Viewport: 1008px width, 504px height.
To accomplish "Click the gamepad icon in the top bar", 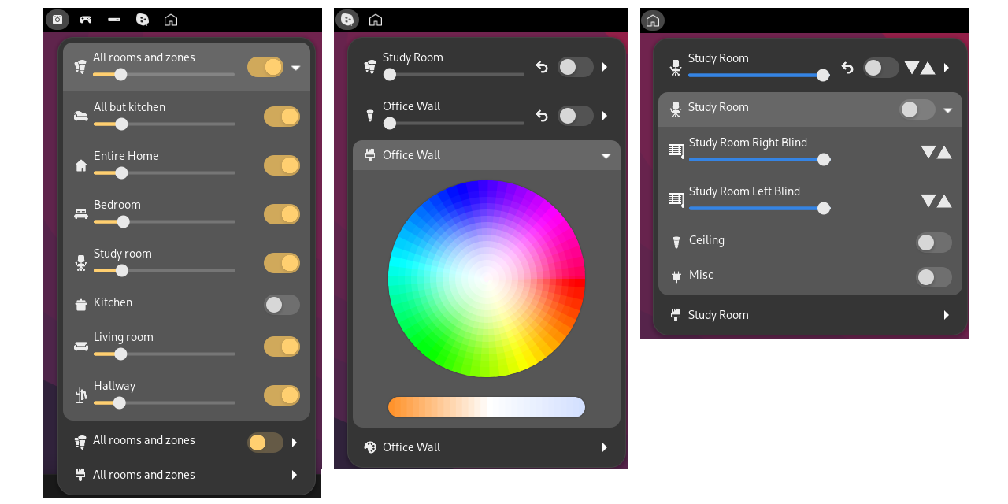I will [86, 20].
